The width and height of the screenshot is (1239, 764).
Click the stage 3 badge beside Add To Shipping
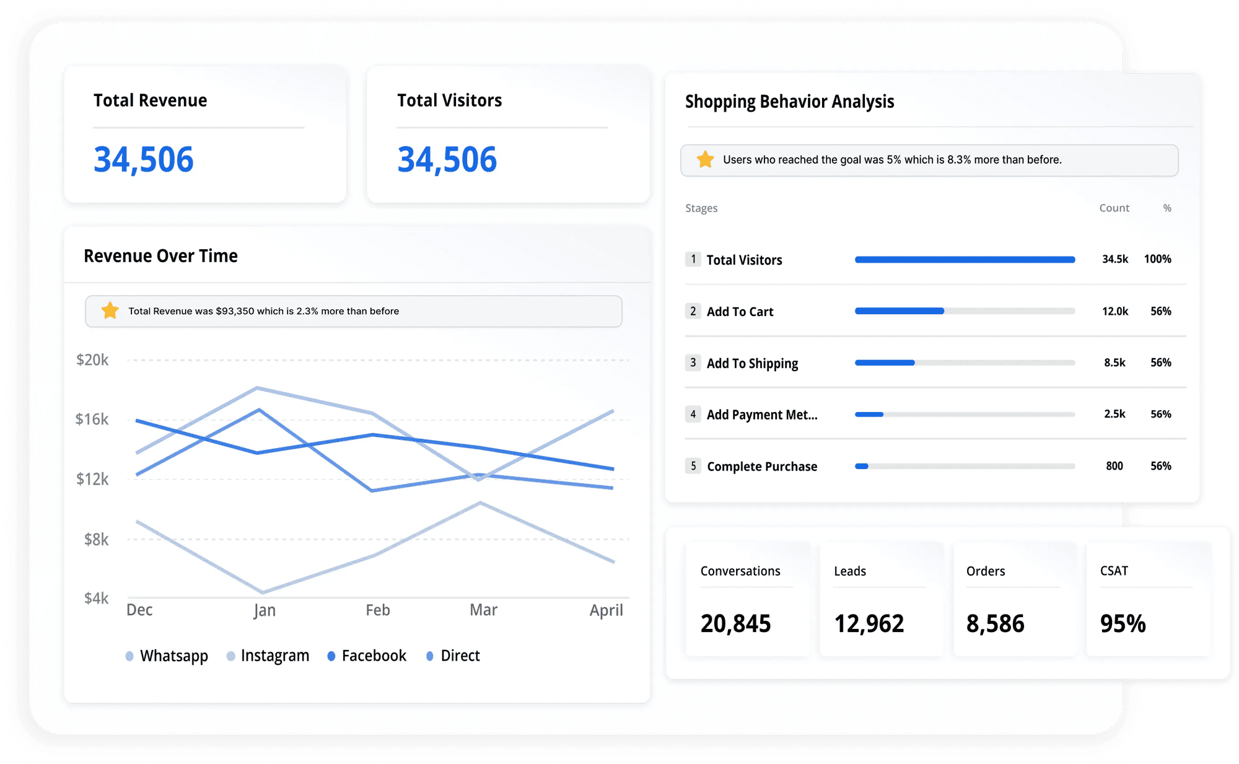point(692,362)
